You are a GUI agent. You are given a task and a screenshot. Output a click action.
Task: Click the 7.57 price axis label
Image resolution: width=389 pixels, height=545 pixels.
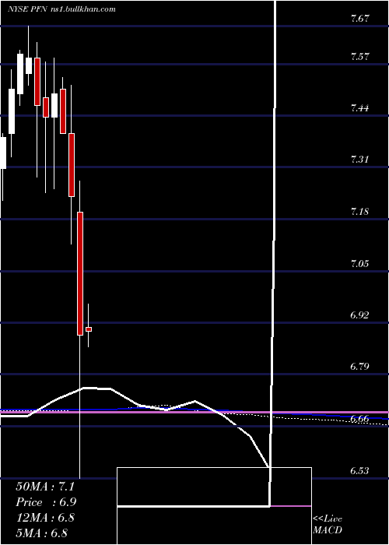point(359,57)
